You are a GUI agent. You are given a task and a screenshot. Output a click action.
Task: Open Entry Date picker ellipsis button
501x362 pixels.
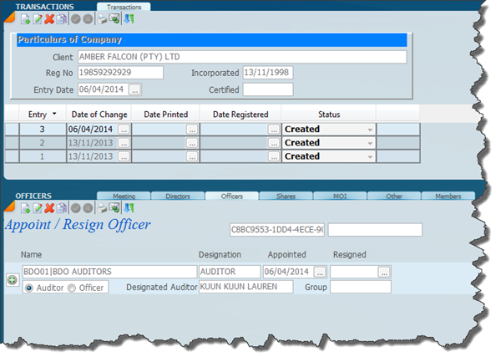tap(135, 89)
